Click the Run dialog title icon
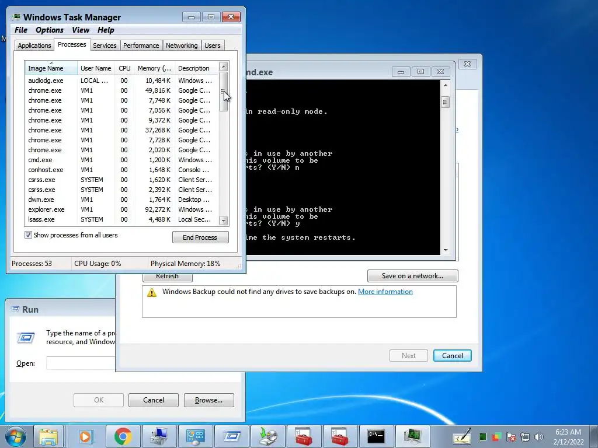598x448 pixels. point(15,309)
